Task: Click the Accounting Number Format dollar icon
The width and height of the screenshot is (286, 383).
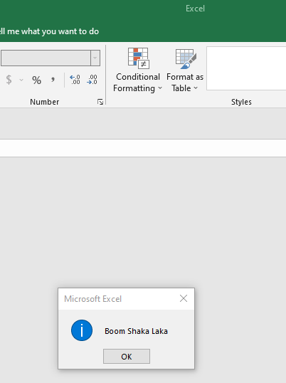Action: pyautogui.click(x=9, y=80)
